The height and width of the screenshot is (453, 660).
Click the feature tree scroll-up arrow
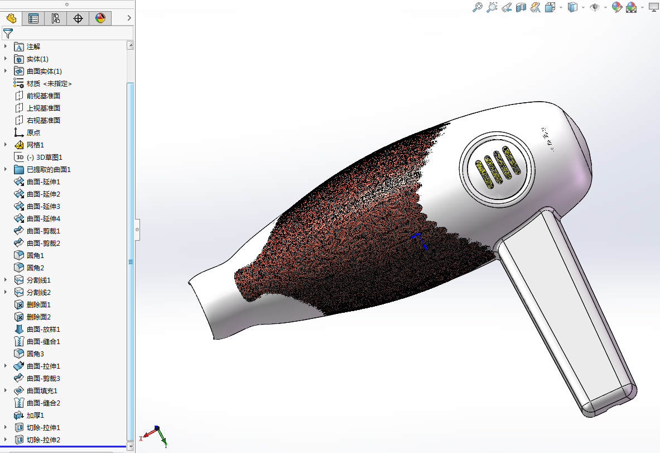[131, 45]
